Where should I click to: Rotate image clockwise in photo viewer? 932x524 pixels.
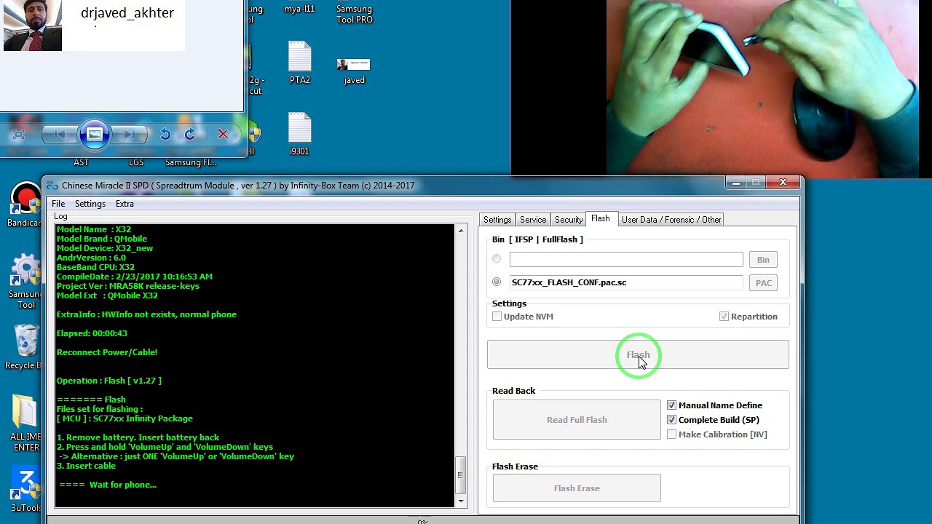tap(190, 134)
